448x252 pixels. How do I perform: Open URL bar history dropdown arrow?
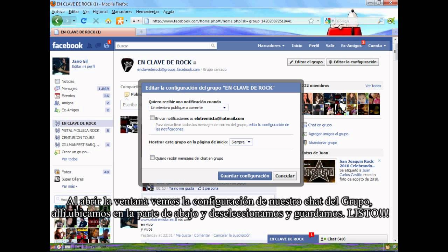[x=318, y=21]
